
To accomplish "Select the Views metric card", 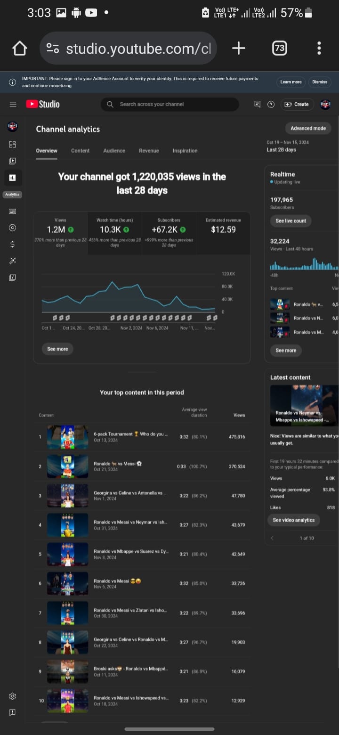I will coord(60,233).
